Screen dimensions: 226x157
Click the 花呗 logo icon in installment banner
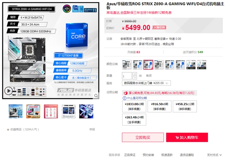click(x=125, y=93)
